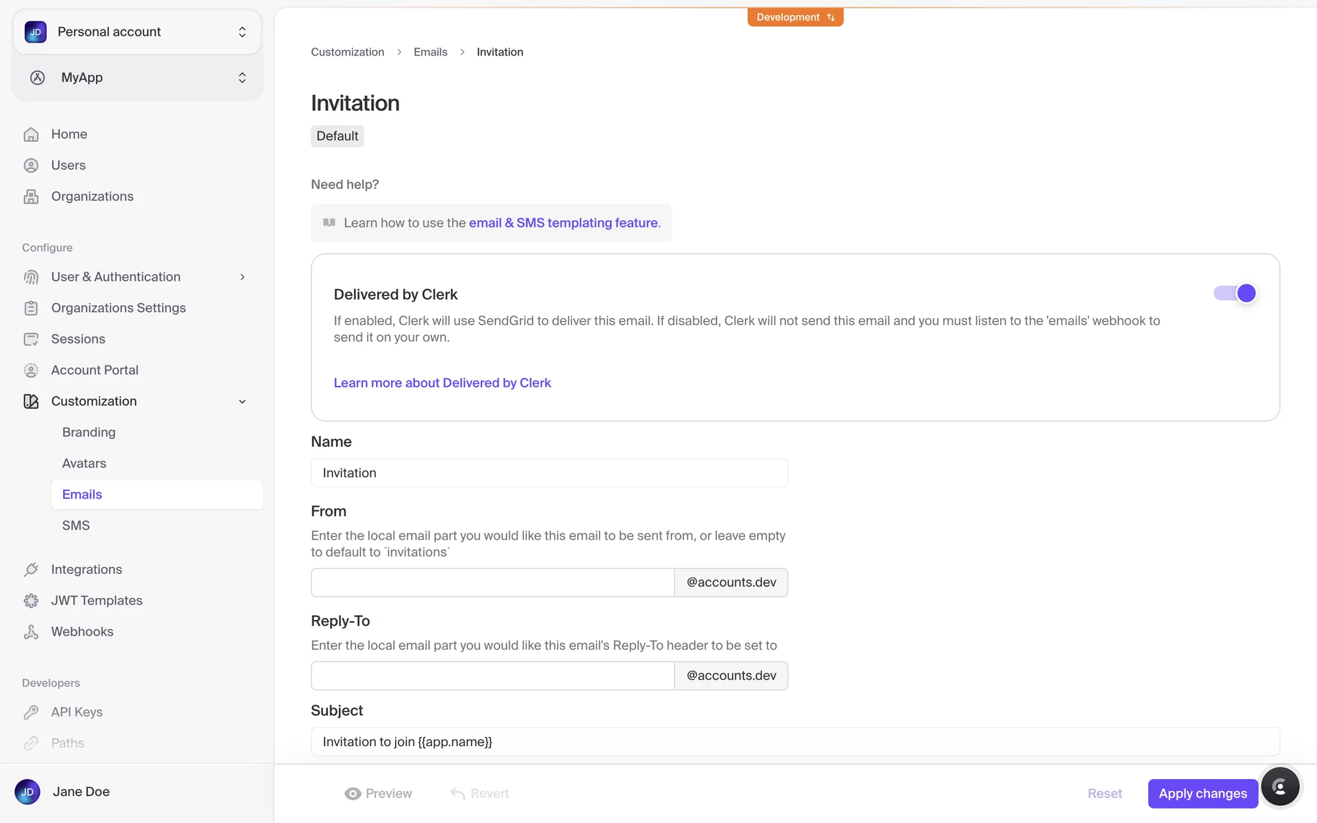This screenshot has width=1317, height=823.
Task: Click the Webhooks icon in sidebar
Action: click(x=31, y=632)
